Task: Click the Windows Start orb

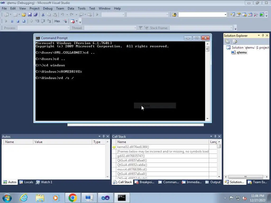Action: point(7,198)
